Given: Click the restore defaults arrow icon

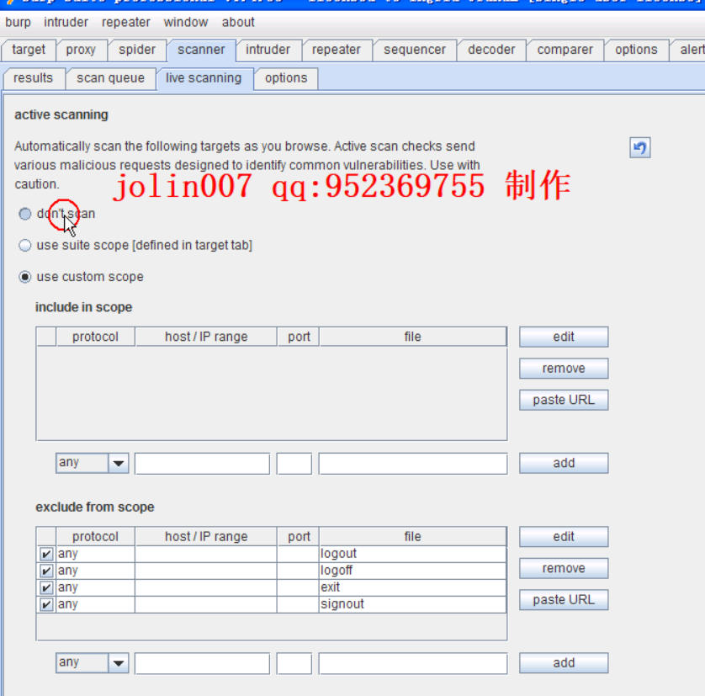Looking at the screenshot, I should coord(640,147).
